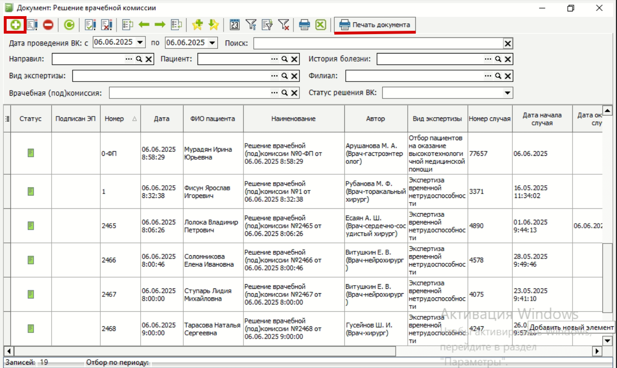The width and height of the screenshot is (617, 368).
Task: Click the blue printer icon in toolbar
Action: tap(304, 25)
